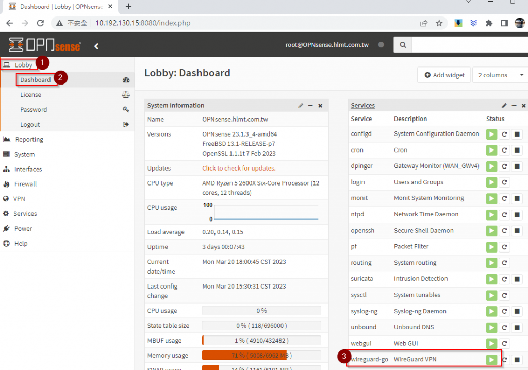
Task: Click the State table size bar
Action: 261,326
